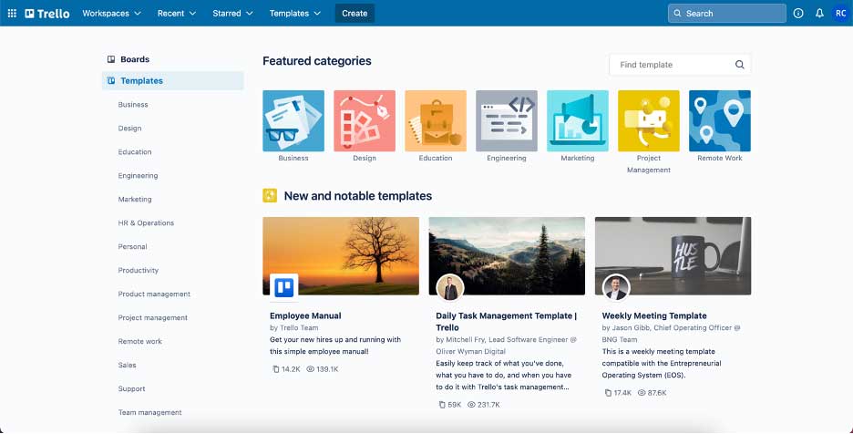Click the copy count icon on Employee Manual

(275, 369)
